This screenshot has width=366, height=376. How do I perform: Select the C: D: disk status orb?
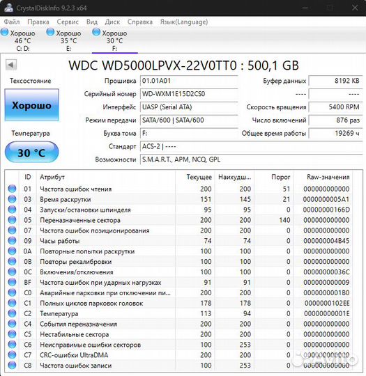click(5, 32)
